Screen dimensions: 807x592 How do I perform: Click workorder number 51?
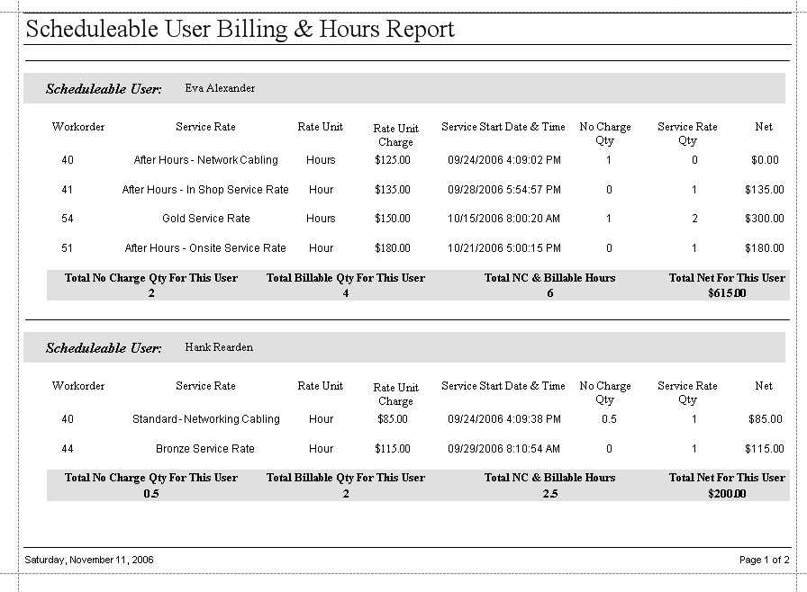[x=68, y=248]
